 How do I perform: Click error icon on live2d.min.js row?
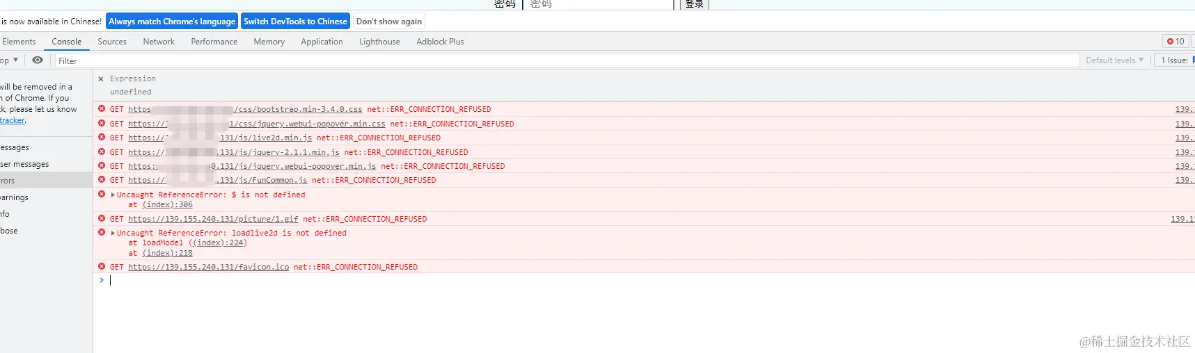coord(102,138)
